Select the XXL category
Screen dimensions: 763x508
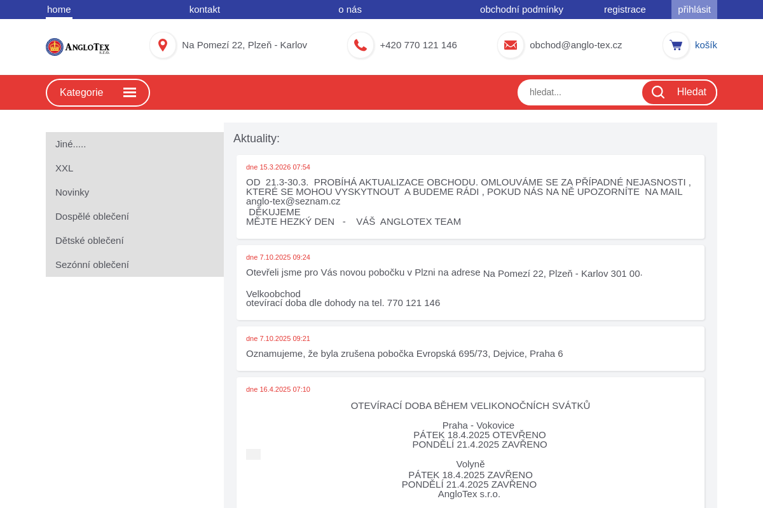64,168
